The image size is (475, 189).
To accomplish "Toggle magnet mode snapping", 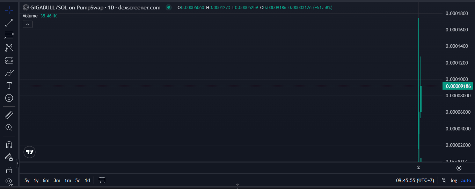I will (x=9, y=144).
